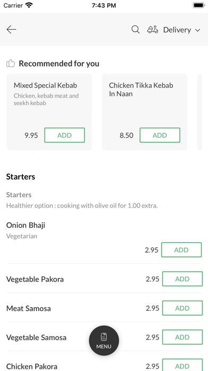
Task: Tap the thumbs-up Recommended icon
Action: coord(11,63)
